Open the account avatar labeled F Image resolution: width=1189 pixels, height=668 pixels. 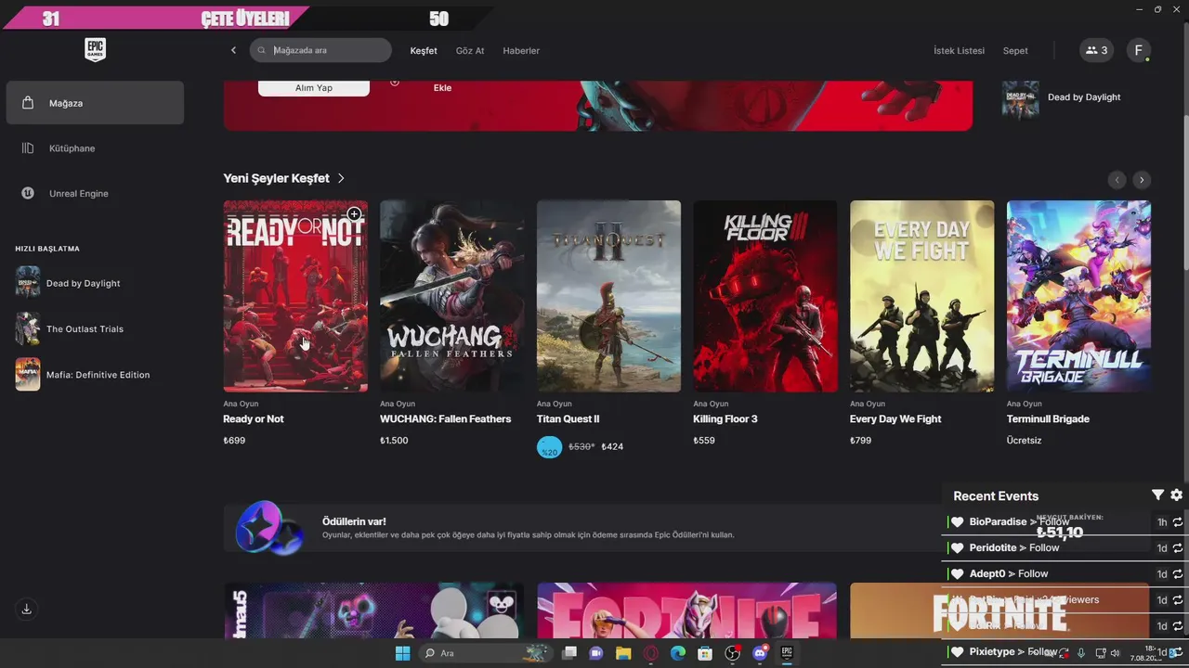pos(1139,50)
